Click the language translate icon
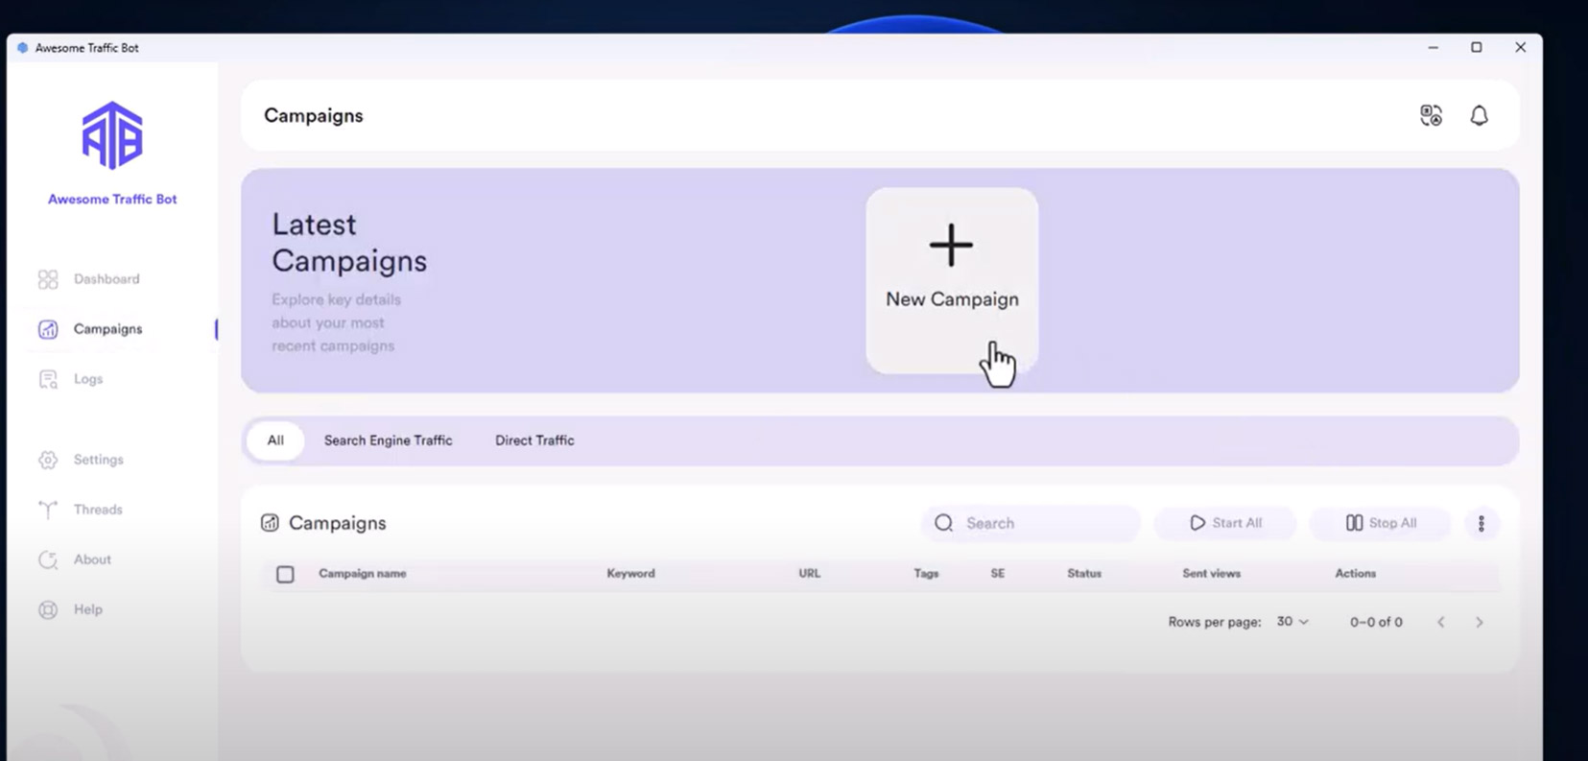 1431,115
